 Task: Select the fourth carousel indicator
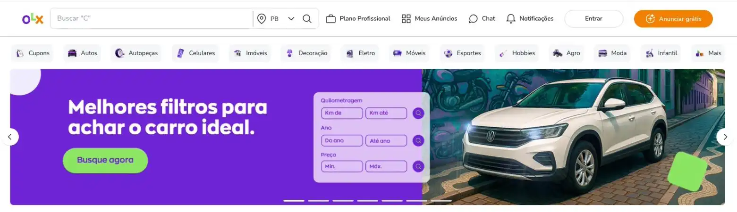367,201
